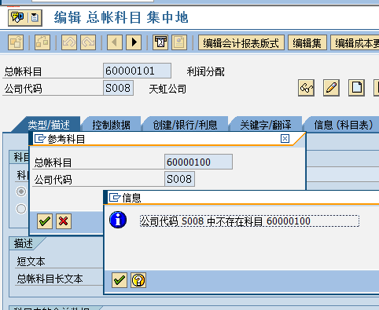This screenshot has height=310, width=379.
Task: Click the second greyed hierarchy toolbar icon
Action: click(42, 42)
